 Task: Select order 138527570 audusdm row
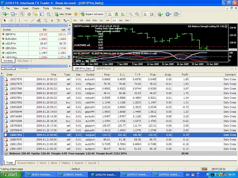(120, 79)
